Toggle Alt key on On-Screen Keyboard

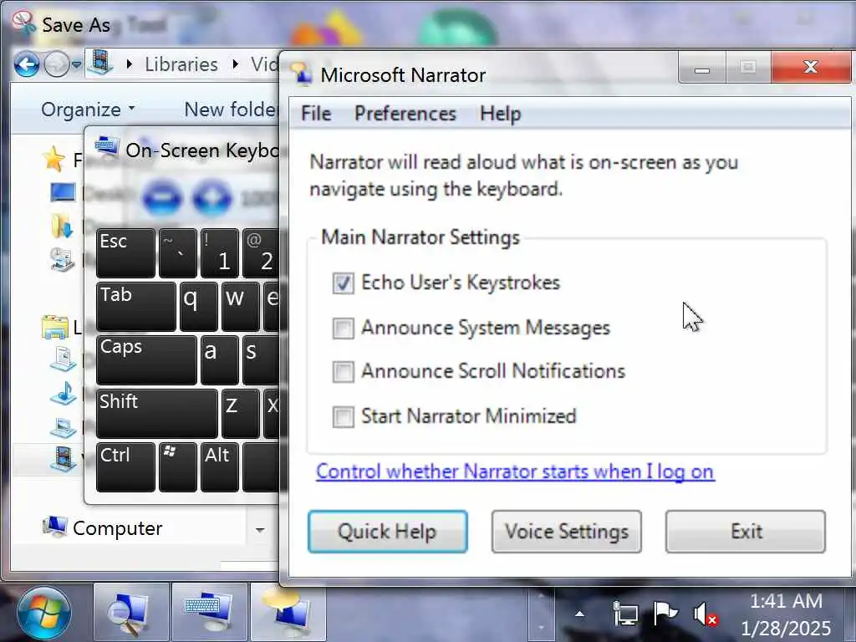220,467
